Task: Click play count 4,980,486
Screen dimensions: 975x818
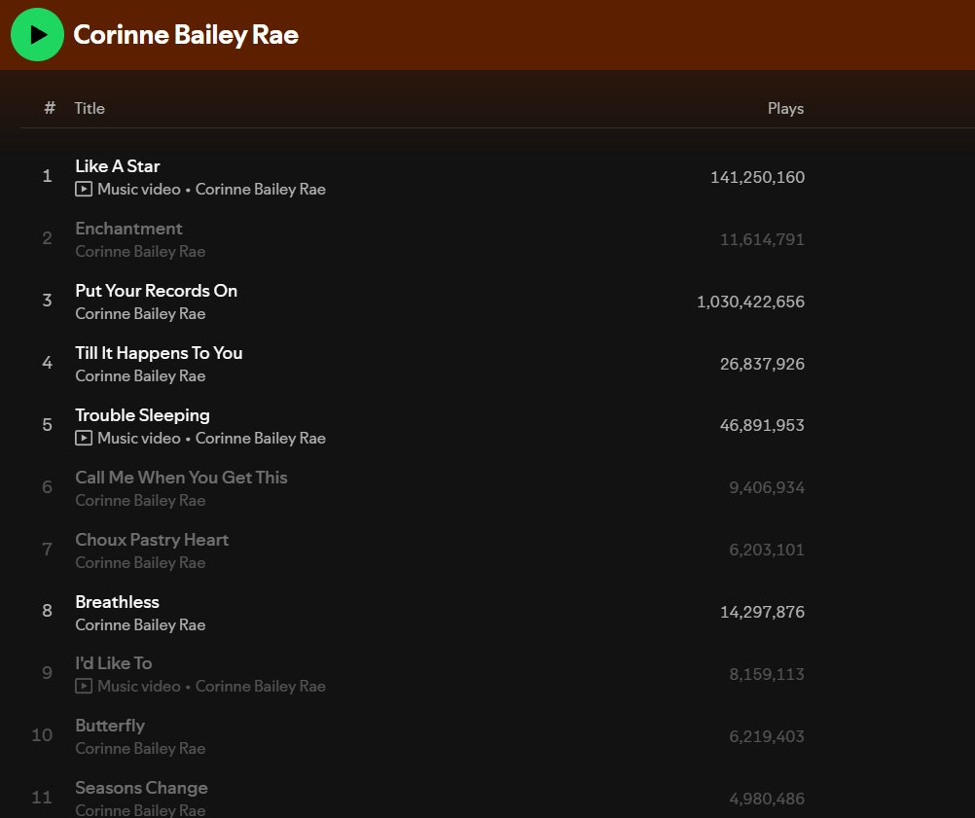Action: click(767, 799)
